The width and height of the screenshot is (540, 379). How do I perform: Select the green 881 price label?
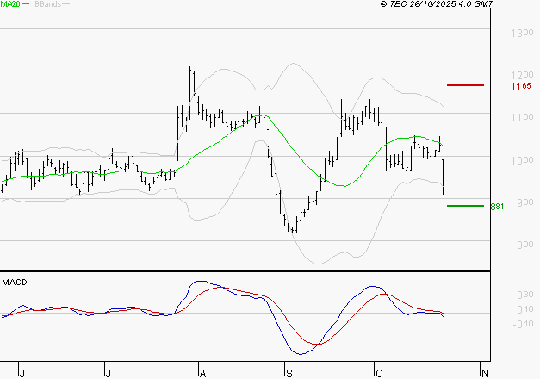[x=496, y=207]
